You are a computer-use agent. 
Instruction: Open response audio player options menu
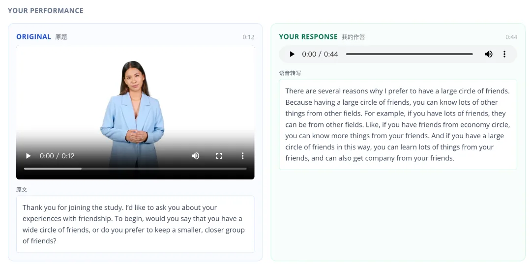[504, 54]
